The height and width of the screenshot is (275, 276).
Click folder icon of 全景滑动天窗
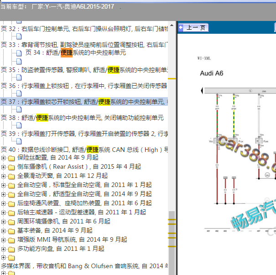coord(11,176)
